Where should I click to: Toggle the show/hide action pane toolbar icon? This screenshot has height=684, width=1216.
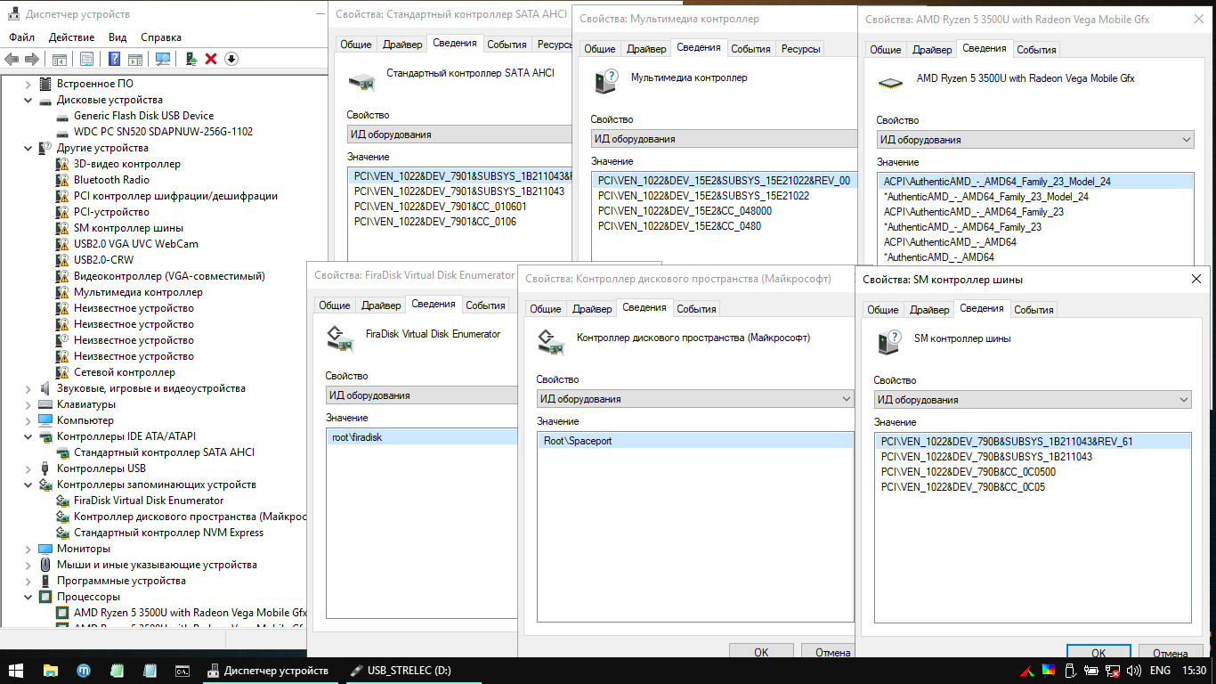134,59
